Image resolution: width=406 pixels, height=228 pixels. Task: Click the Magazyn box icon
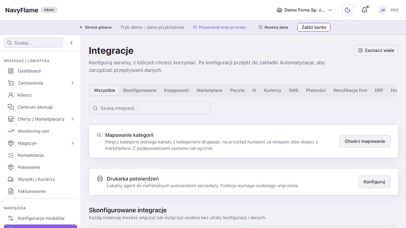point(11,143)
